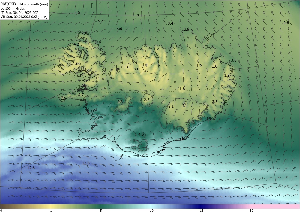Viewport: 300px width, 213px height.
Task: Click the 10 tick label on the colour scale
Action: pyautogui.click(x=151, y=211)
